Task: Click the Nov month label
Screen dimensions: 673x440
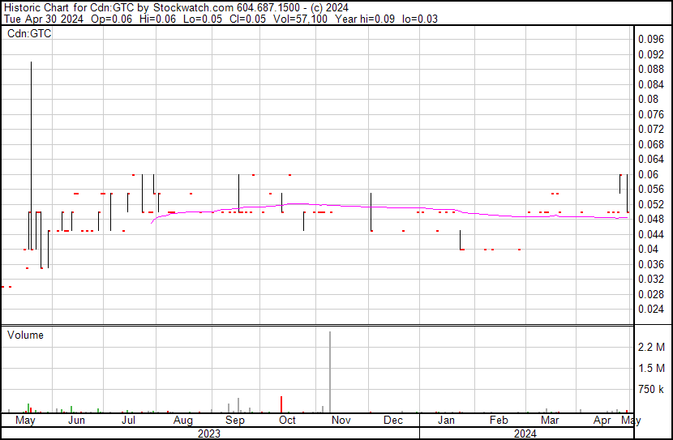Action: click(341, 421)
